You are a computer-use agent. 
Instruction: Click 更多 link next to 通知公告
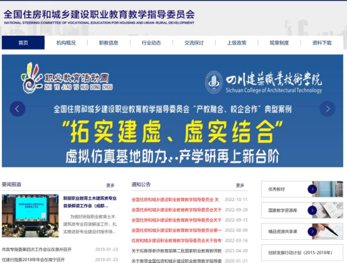point(240,185)
